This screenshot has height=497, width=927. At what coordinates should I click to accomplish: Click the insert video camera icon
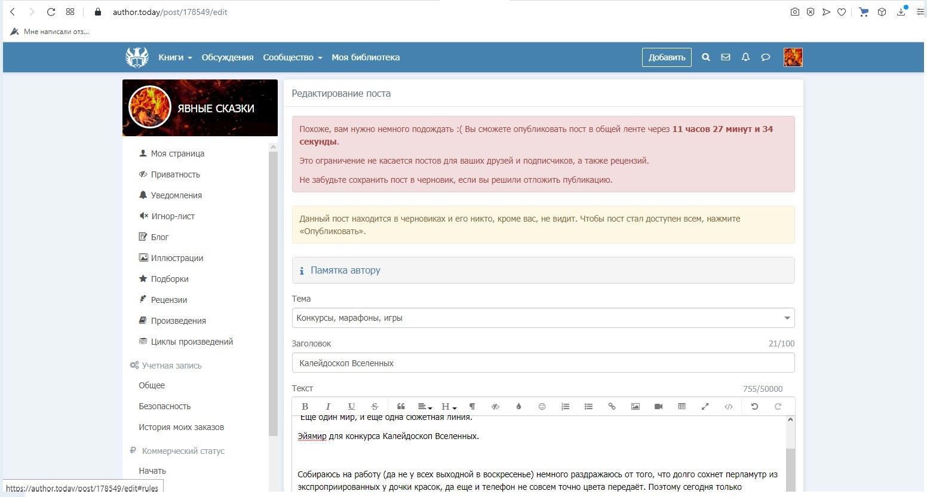(658, 406)
